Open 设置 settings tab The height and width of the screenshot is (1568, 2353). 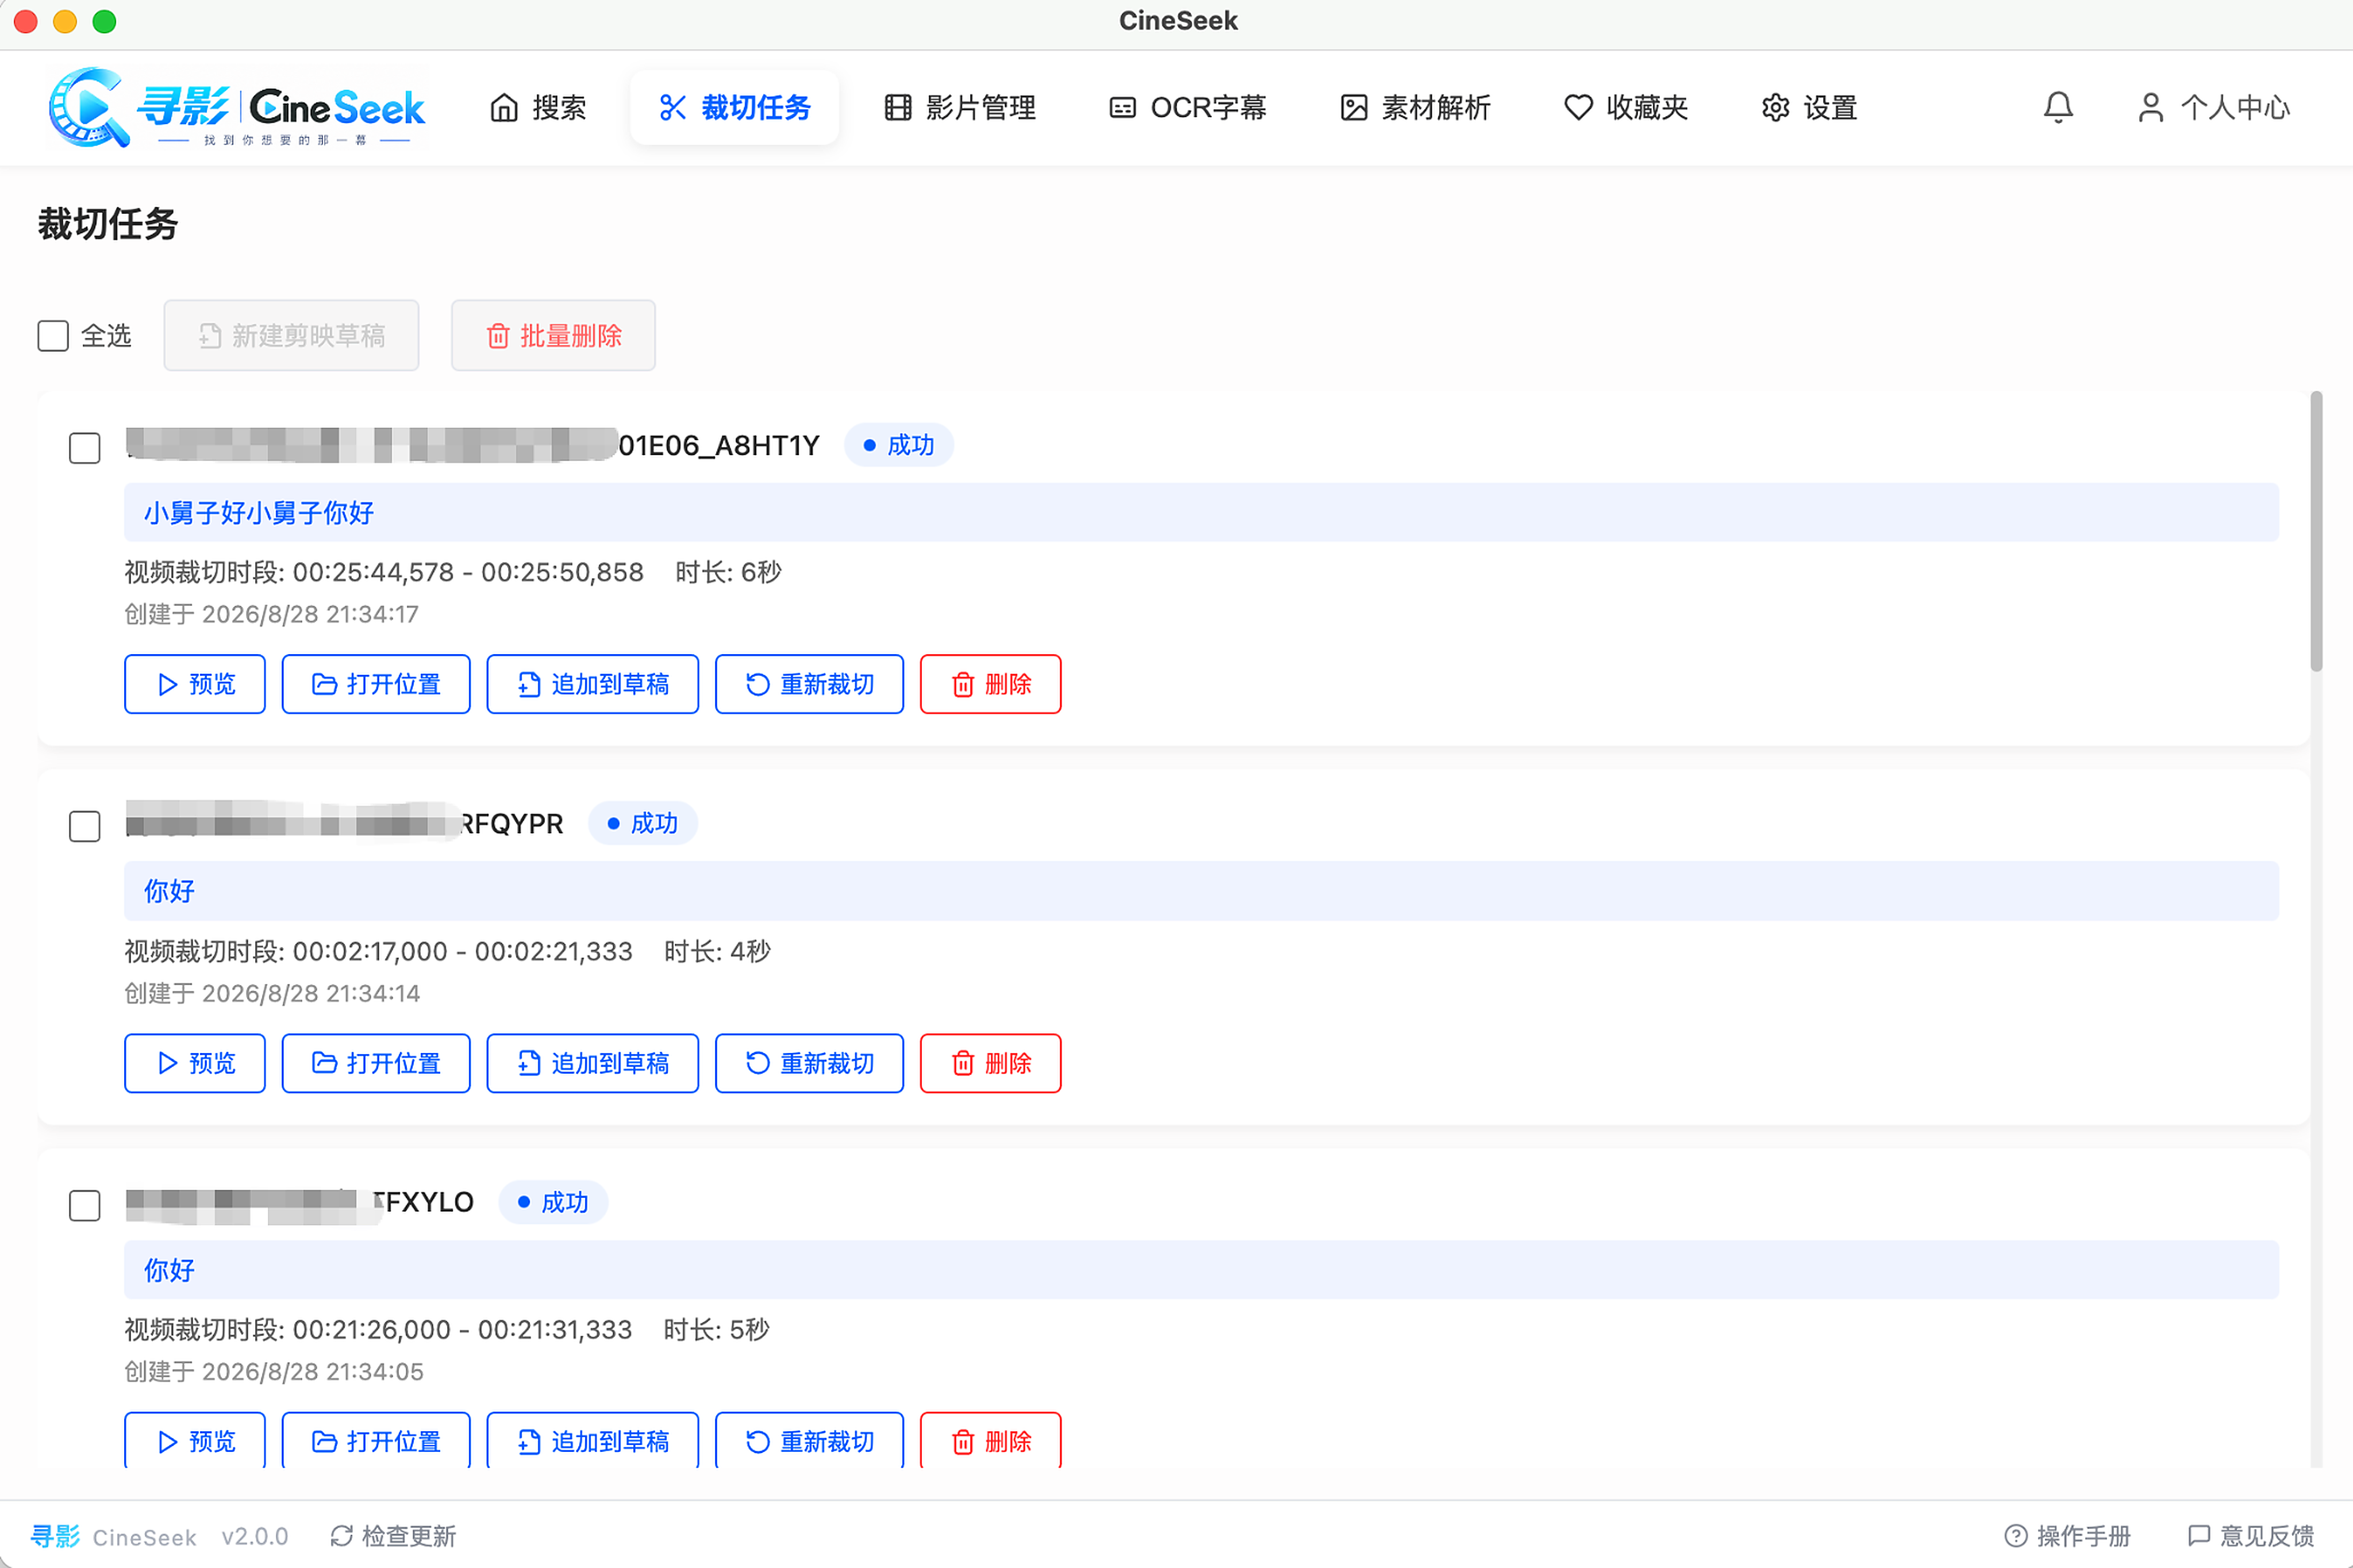(x=1809, y=107)
